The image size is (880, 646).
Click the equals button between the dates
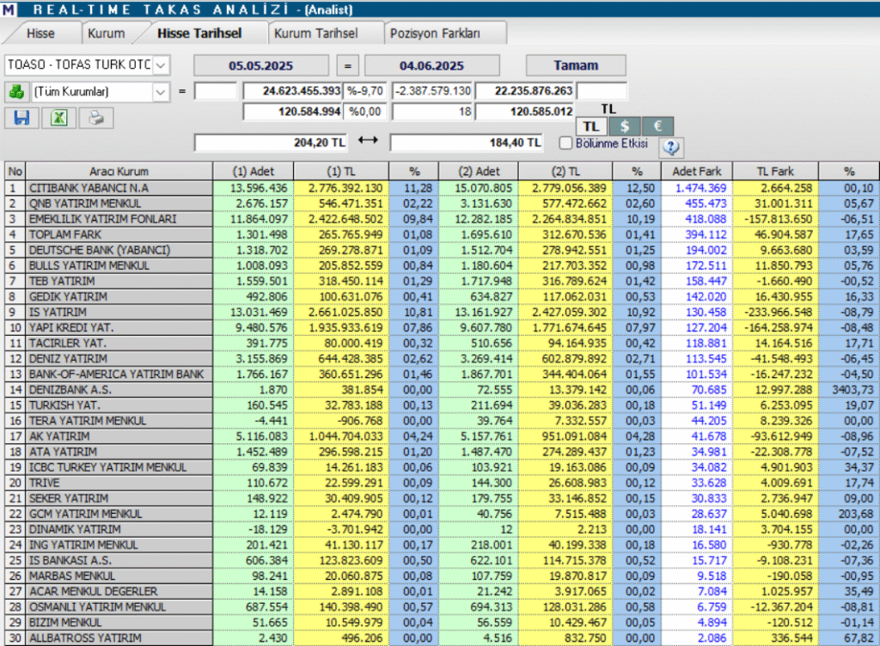click(x=347, y=65)
